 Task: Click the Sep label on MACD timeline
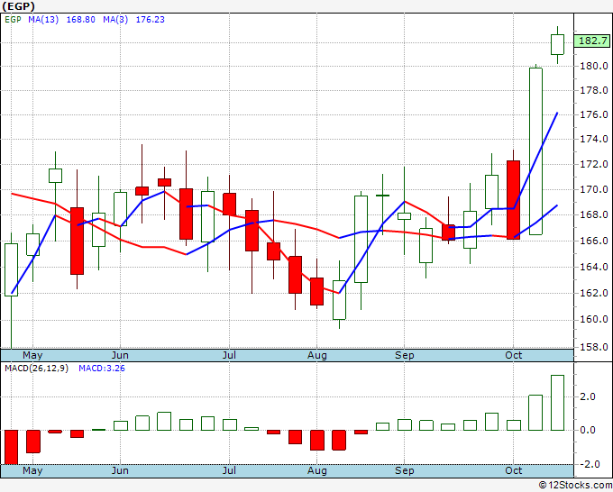(x=404, y=470)
